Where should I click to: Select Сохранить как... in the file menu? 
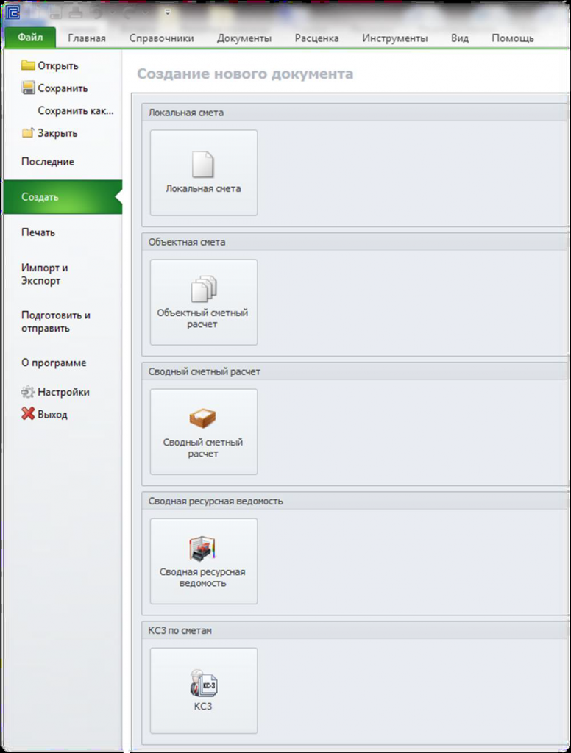click(76, 110)
